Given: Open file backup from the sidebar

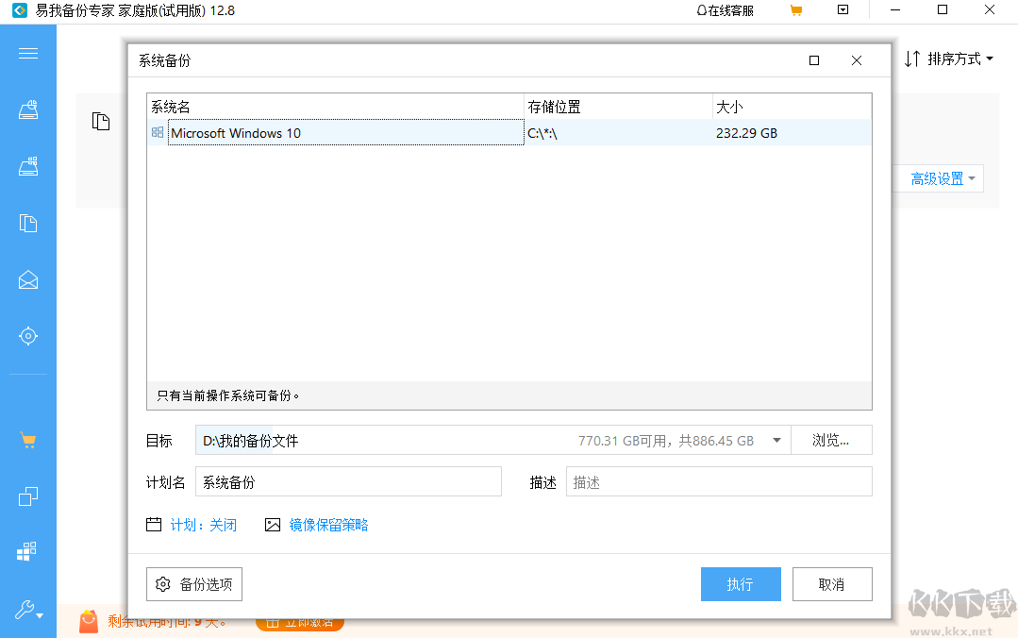Looking at the screenshot, I should tap(27, 223).
